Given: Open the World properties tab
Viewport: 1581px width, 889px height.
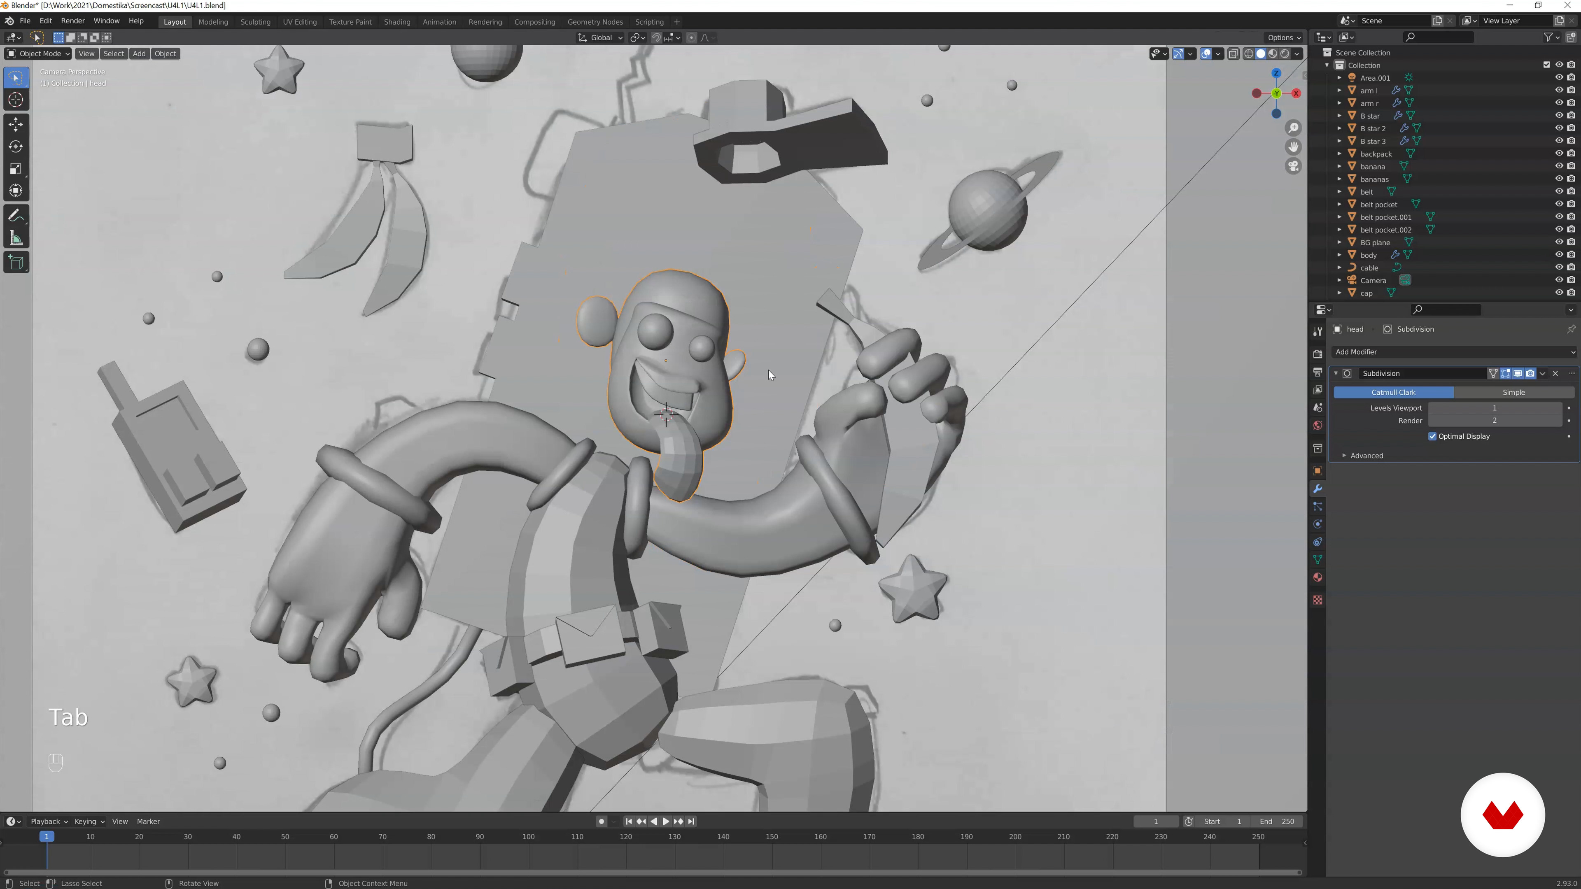Looking at the screenshot, I should (x=1317, y=426).
